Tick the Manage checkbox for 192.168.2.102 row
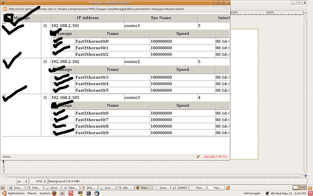Screen dimensions: 313x196 4,61
